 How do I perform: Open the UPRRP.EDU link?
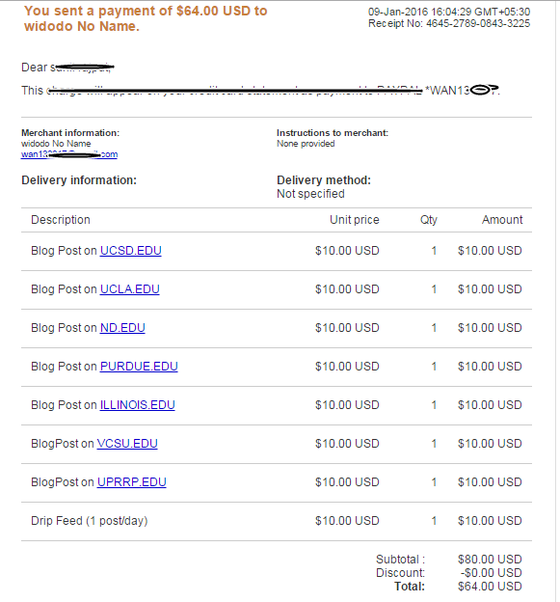132,482
